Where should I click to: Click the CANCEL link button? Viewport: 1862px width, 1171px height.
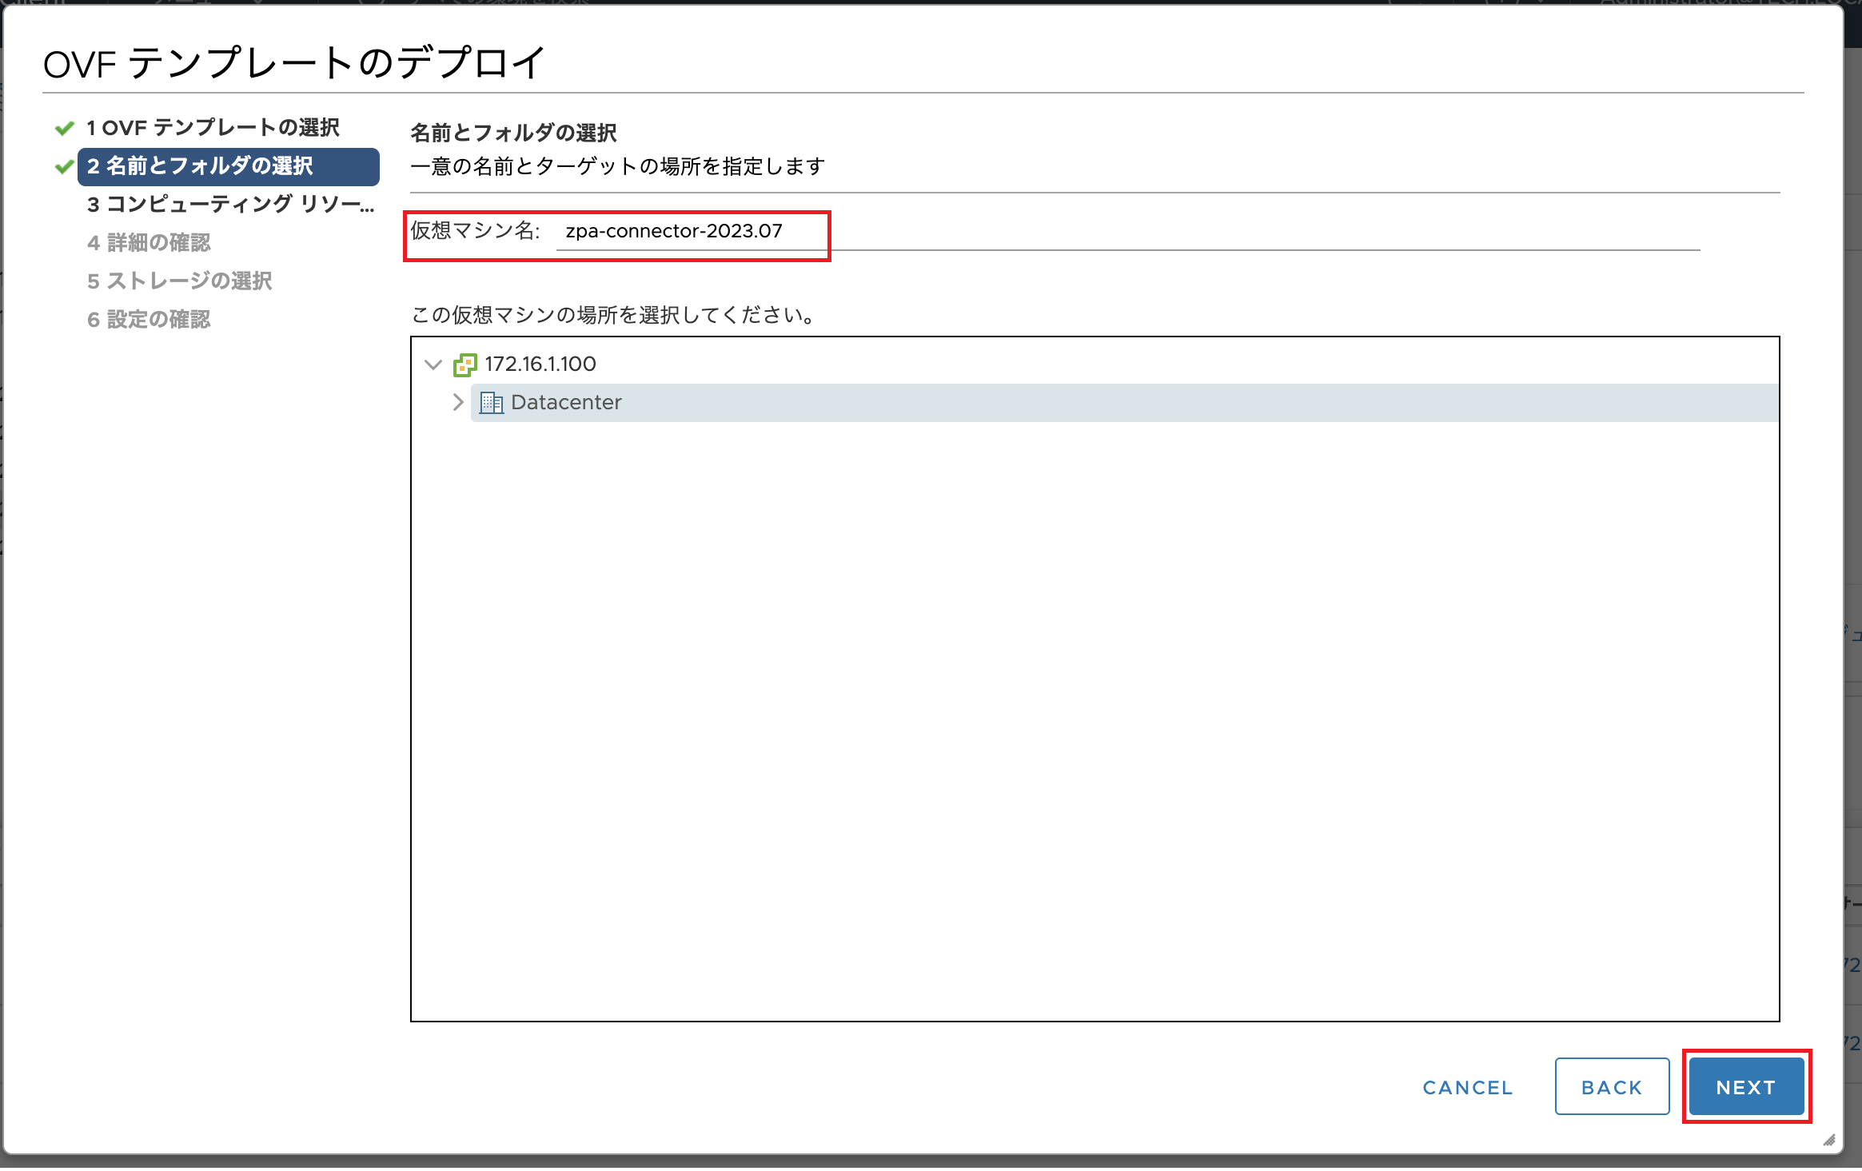(x=1467, y=1088)
